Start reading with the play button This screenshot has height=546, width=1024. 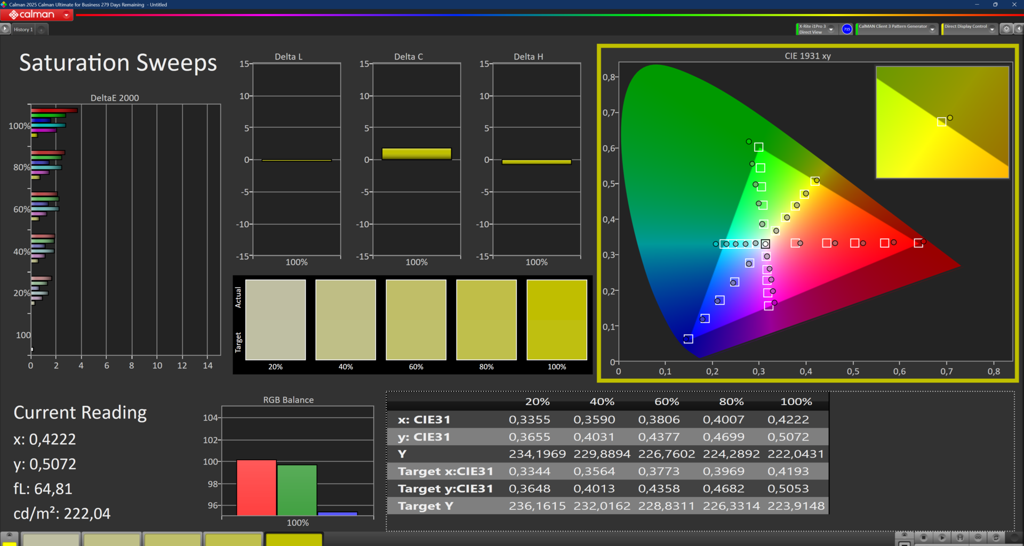click(942, 537)
